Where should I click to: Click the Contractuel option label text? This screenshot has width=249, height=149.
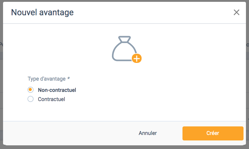[51, 99]
